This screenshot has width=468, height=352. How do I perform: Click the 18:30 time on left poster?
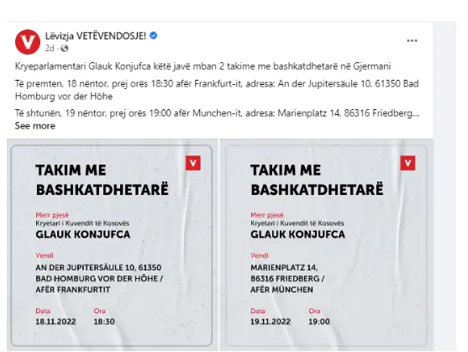tap(104, 322)
